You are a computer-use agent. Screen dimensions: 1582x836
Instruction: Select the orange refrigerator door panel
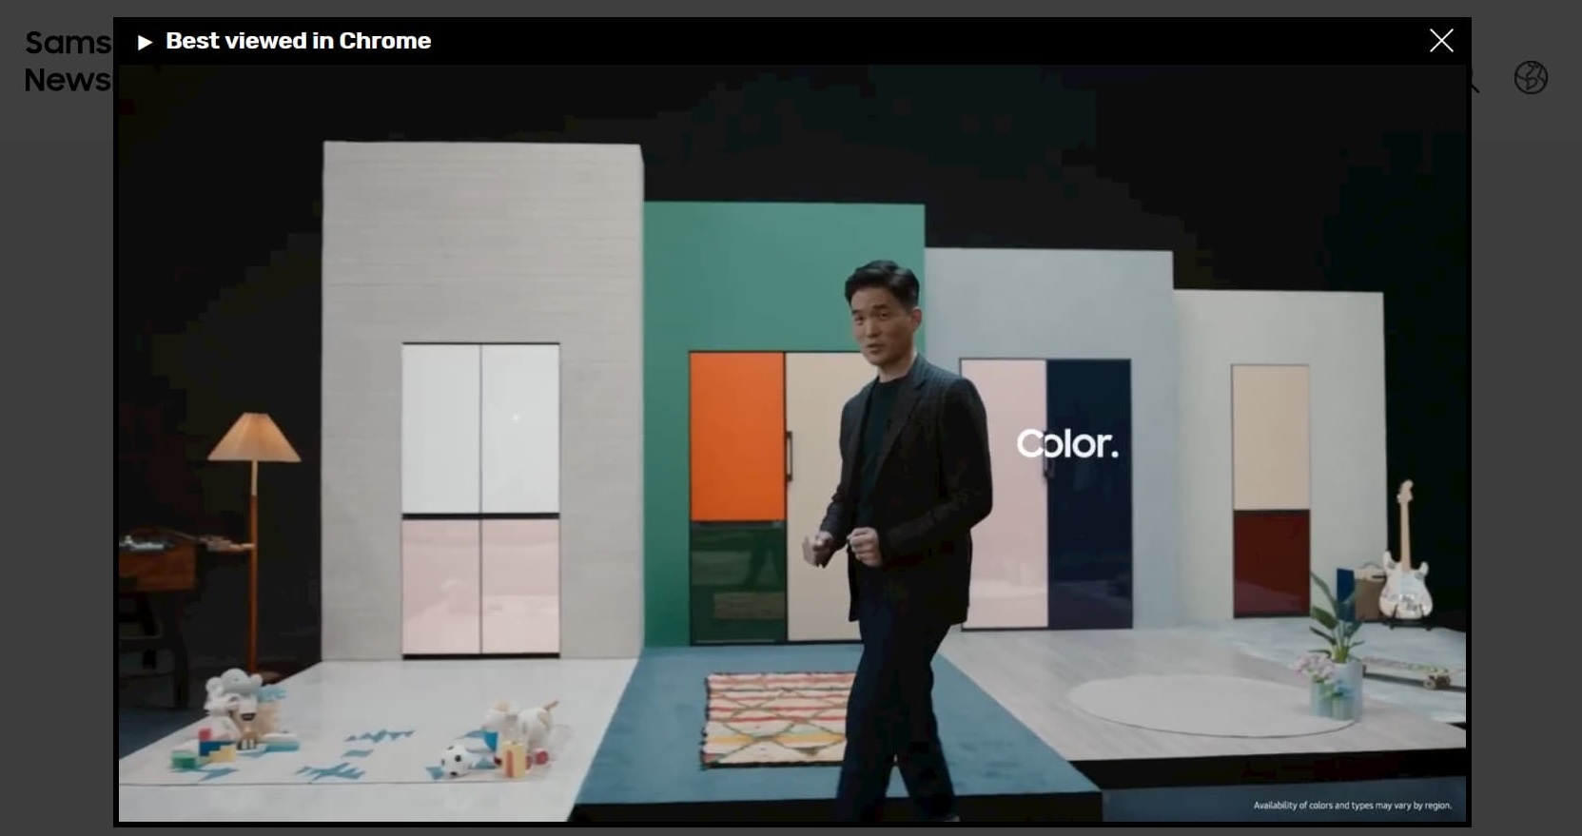[x=735, y=437]
